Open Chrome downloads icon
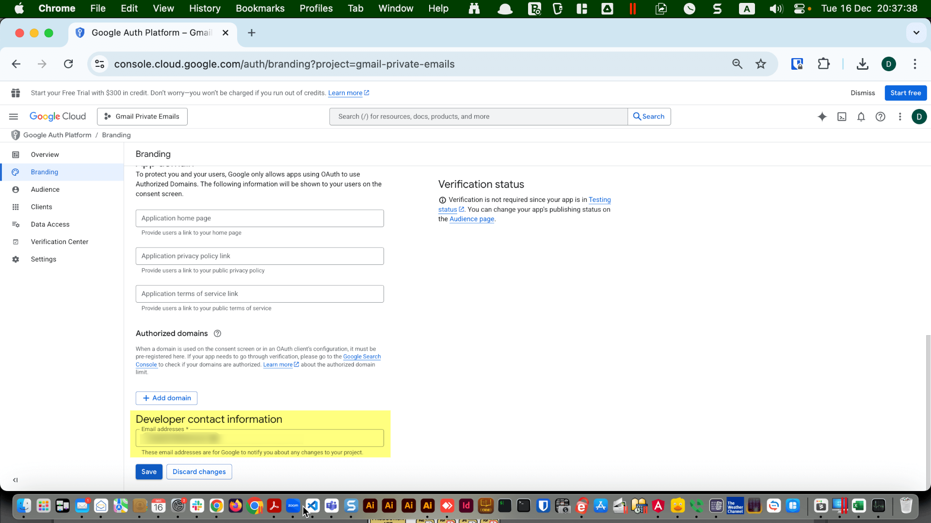This screenshot has width=931, height=523. pyautogui.click(x=862, y=63)
